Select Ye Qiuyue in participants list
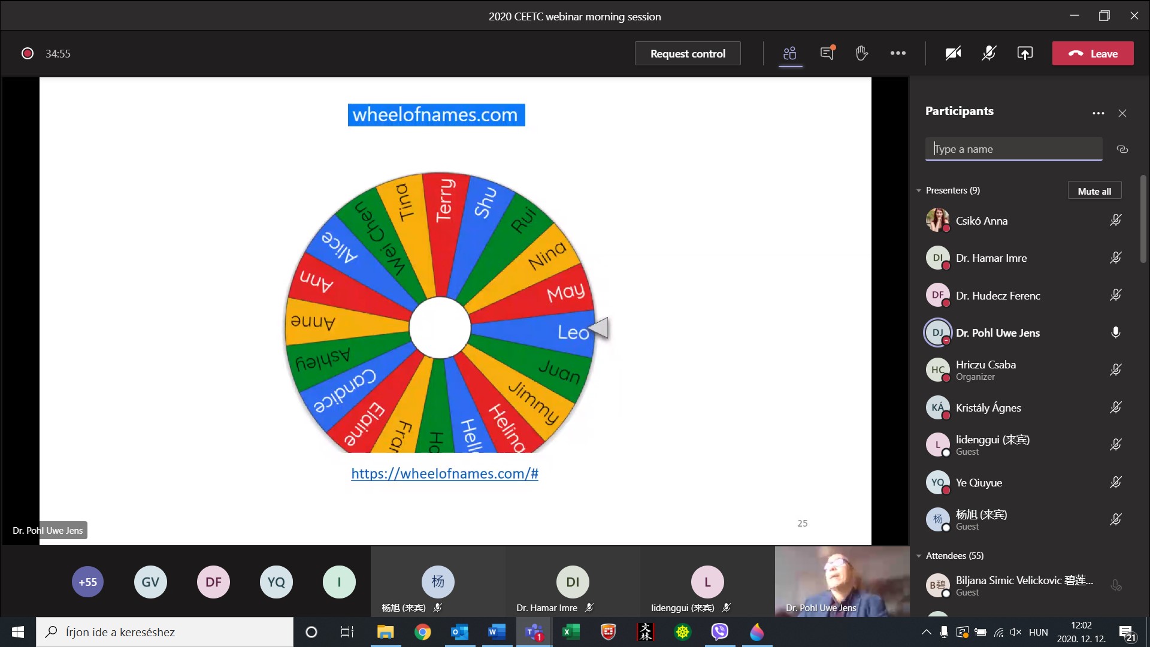1150x647 pixels. [x=979, y=482]
